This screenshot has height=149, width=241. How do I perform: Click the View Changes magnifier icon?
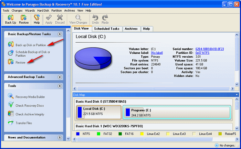(x=78, y=18)
